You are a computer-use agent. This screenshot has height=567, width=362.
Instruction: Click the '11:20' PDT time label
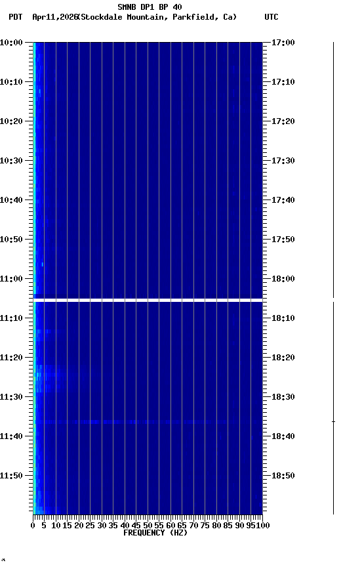pos(11,358)
